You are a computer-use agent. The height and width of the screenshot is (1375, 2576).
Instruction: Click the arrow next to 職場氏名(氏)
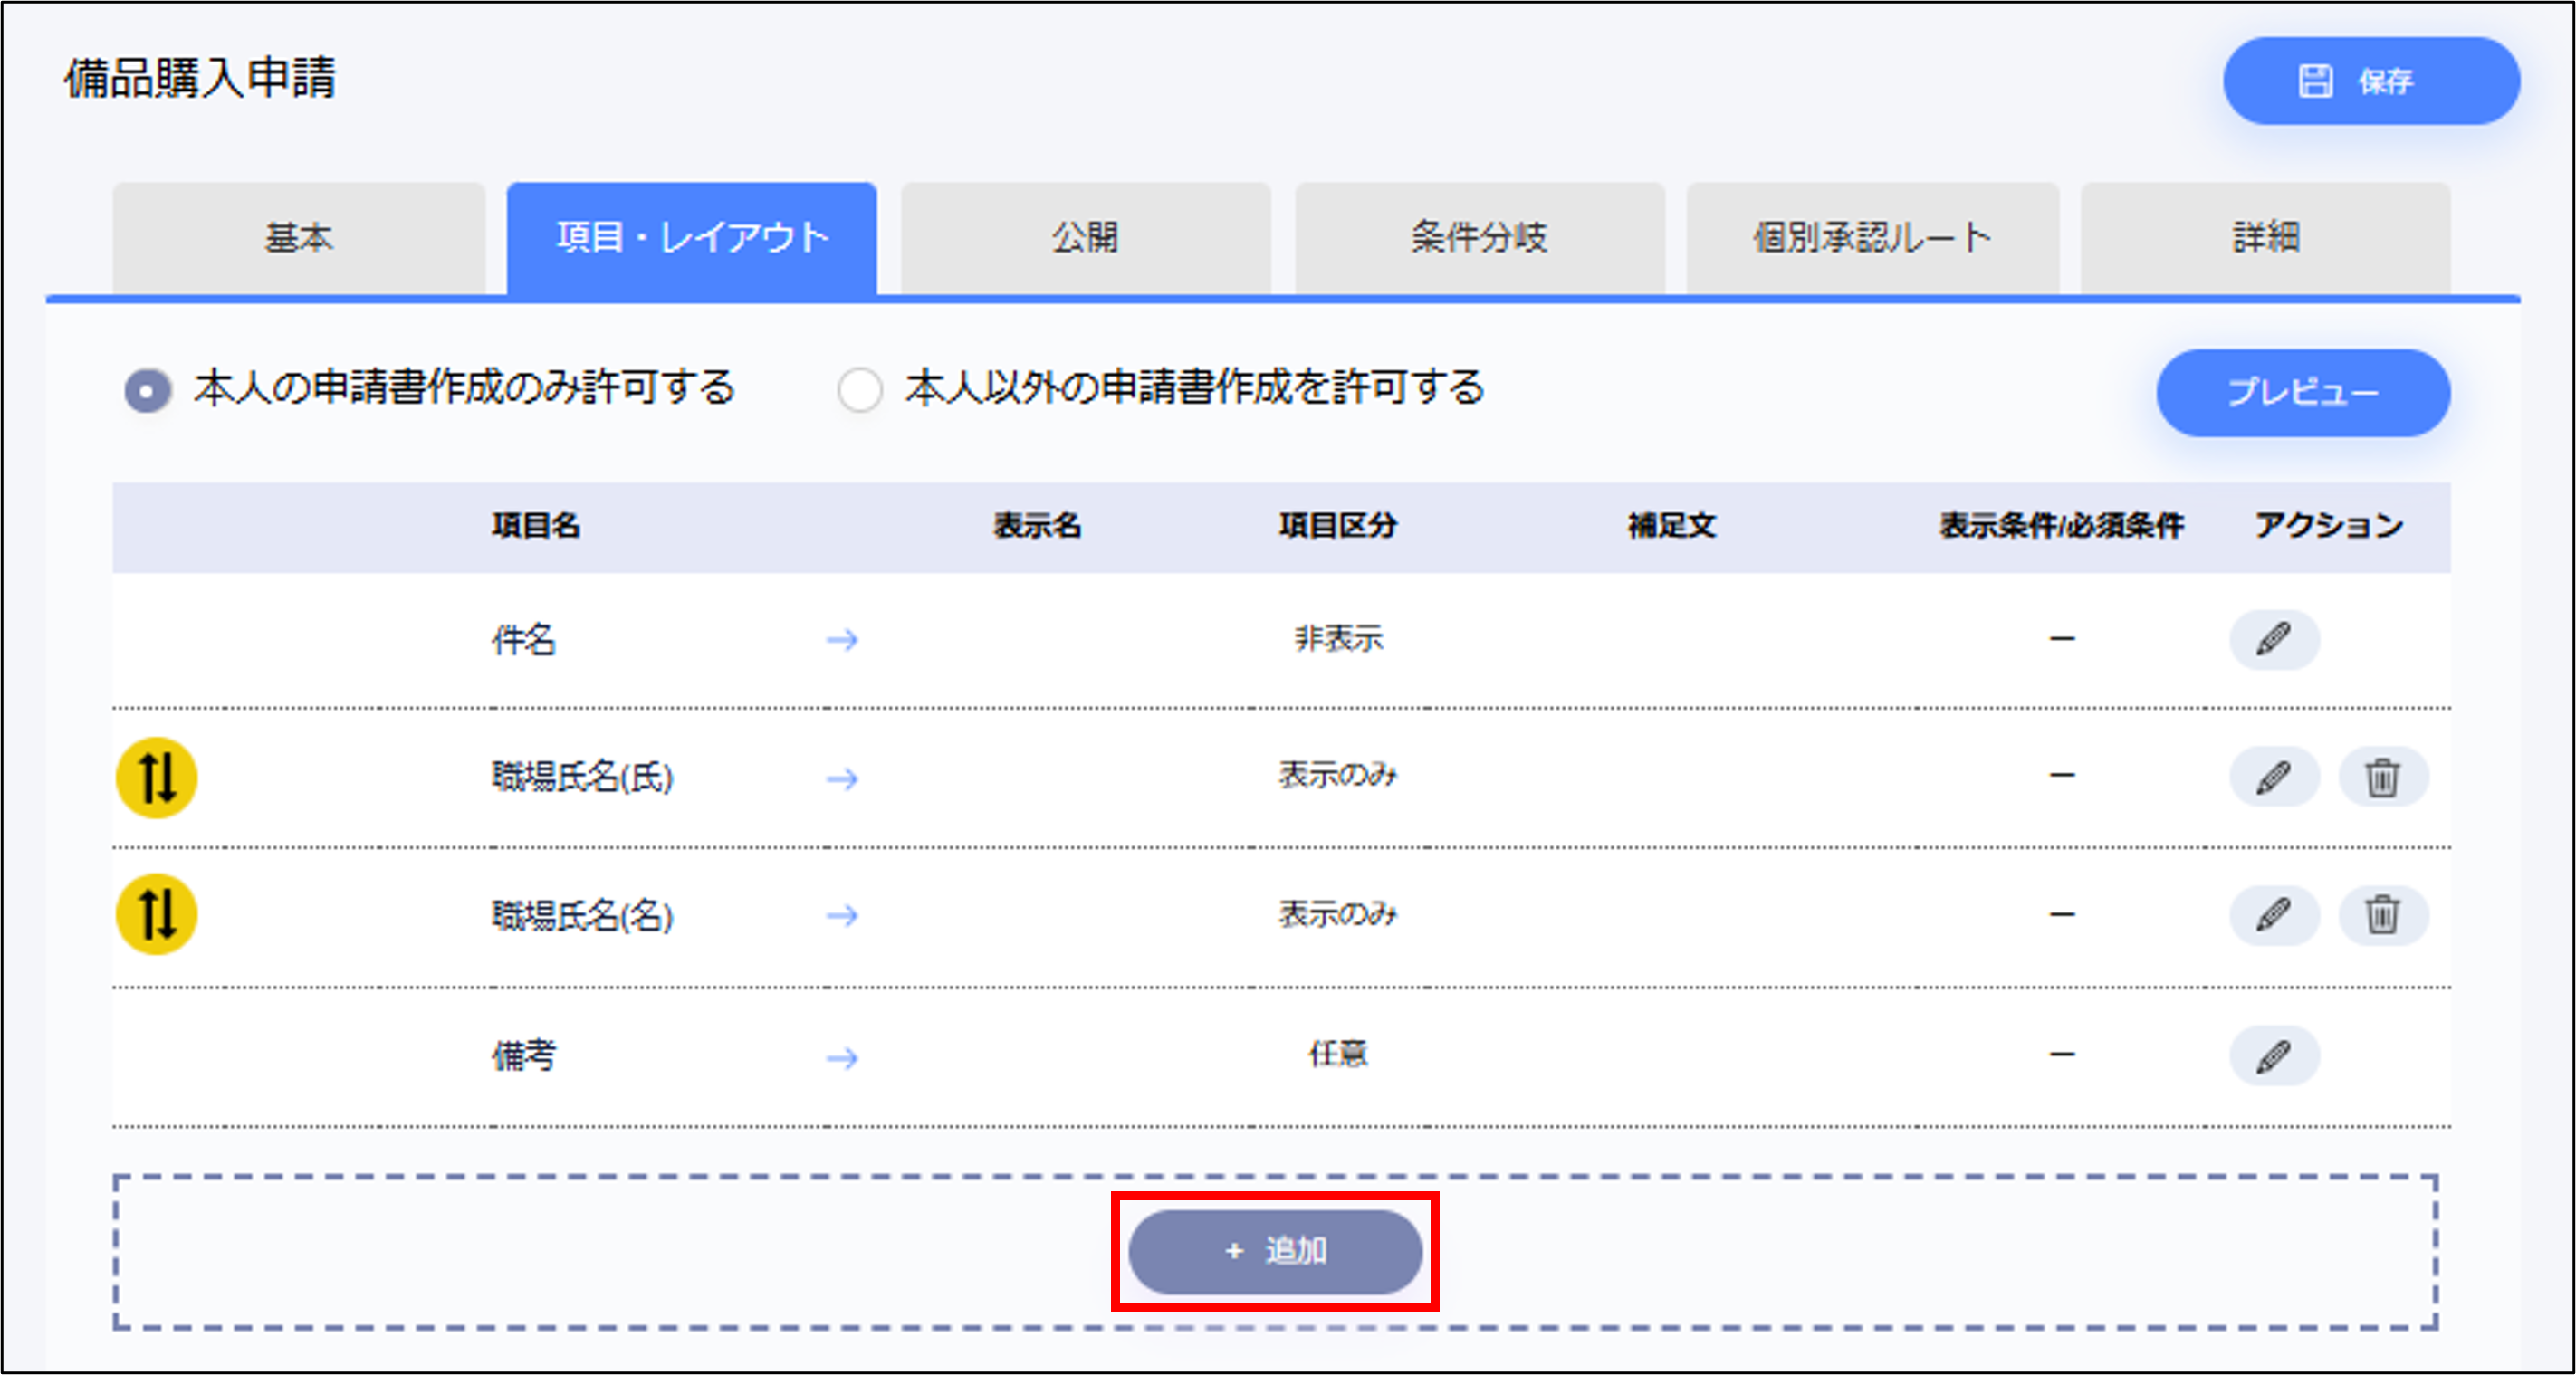coord(842,778)
